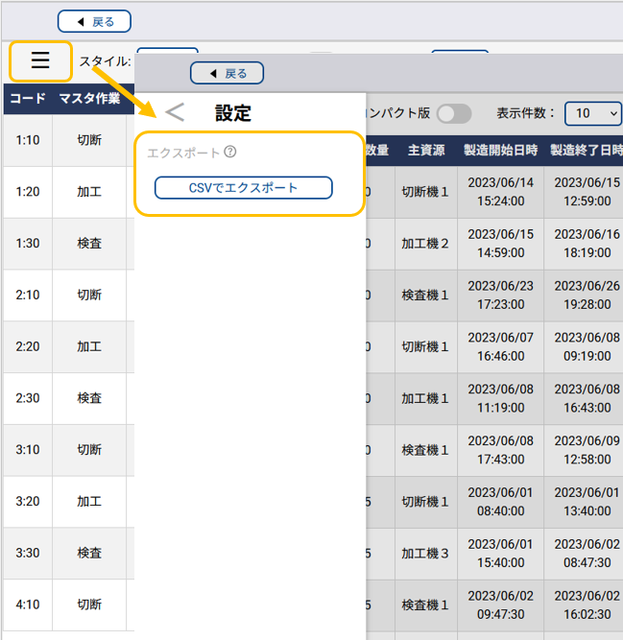
Task: Click the 加工機 3 resource cell
Action: [x=425, y=554]
